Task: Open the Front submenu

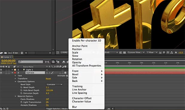Action: pos(86,71)
